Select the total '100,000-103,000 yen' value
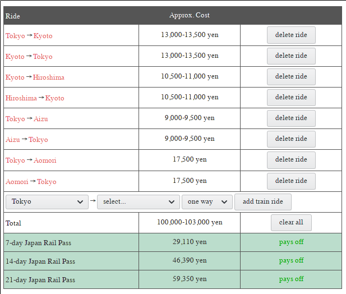Image resolution: width=346 pixels, height=294 pixels. point(190,222)
